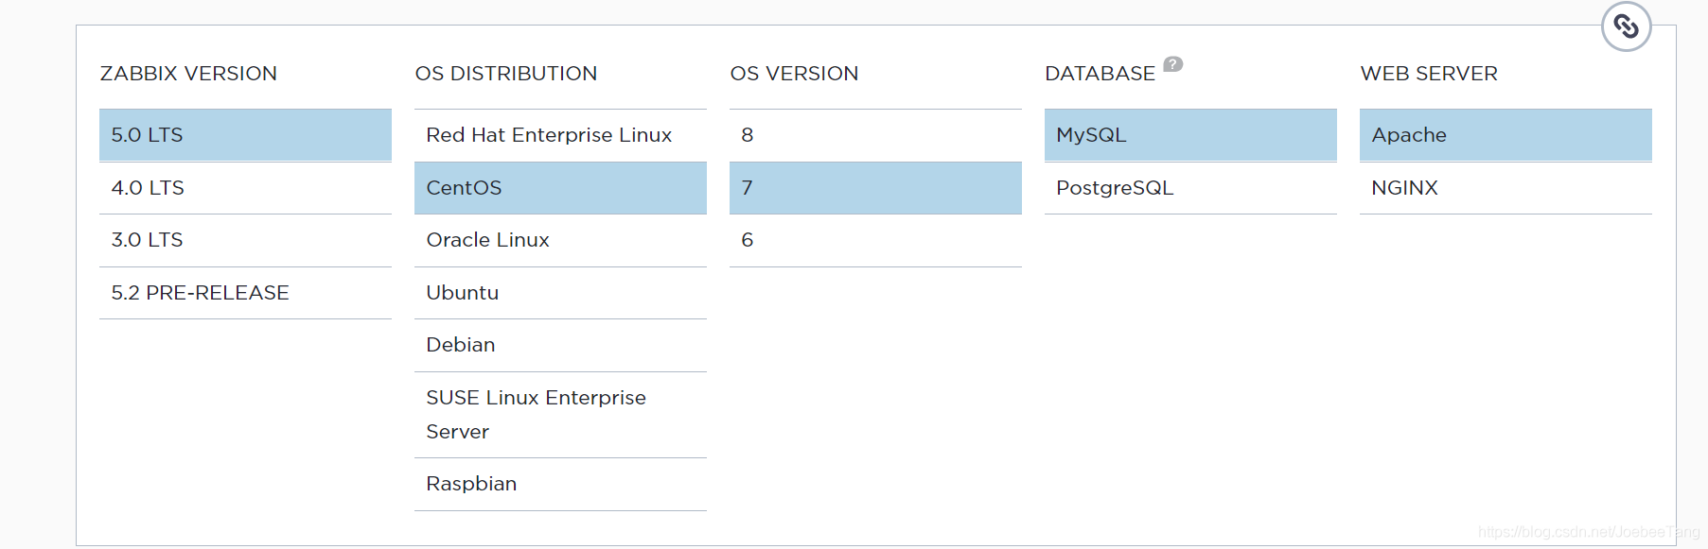Viewport: 1708px width, 549px height.
Task: Click the database help question mark icon
Action: coord(1172,64)
